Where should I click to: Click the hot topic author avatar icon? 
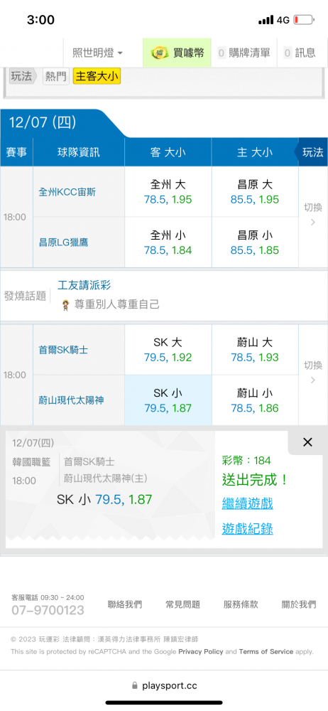pyautogui.click(x=65, y=305)
